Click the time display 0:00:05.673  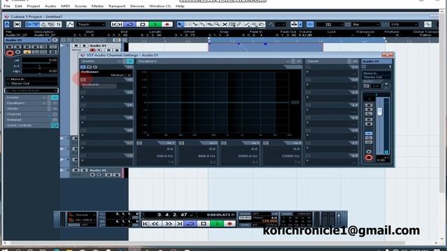click(x=219, y=215)
